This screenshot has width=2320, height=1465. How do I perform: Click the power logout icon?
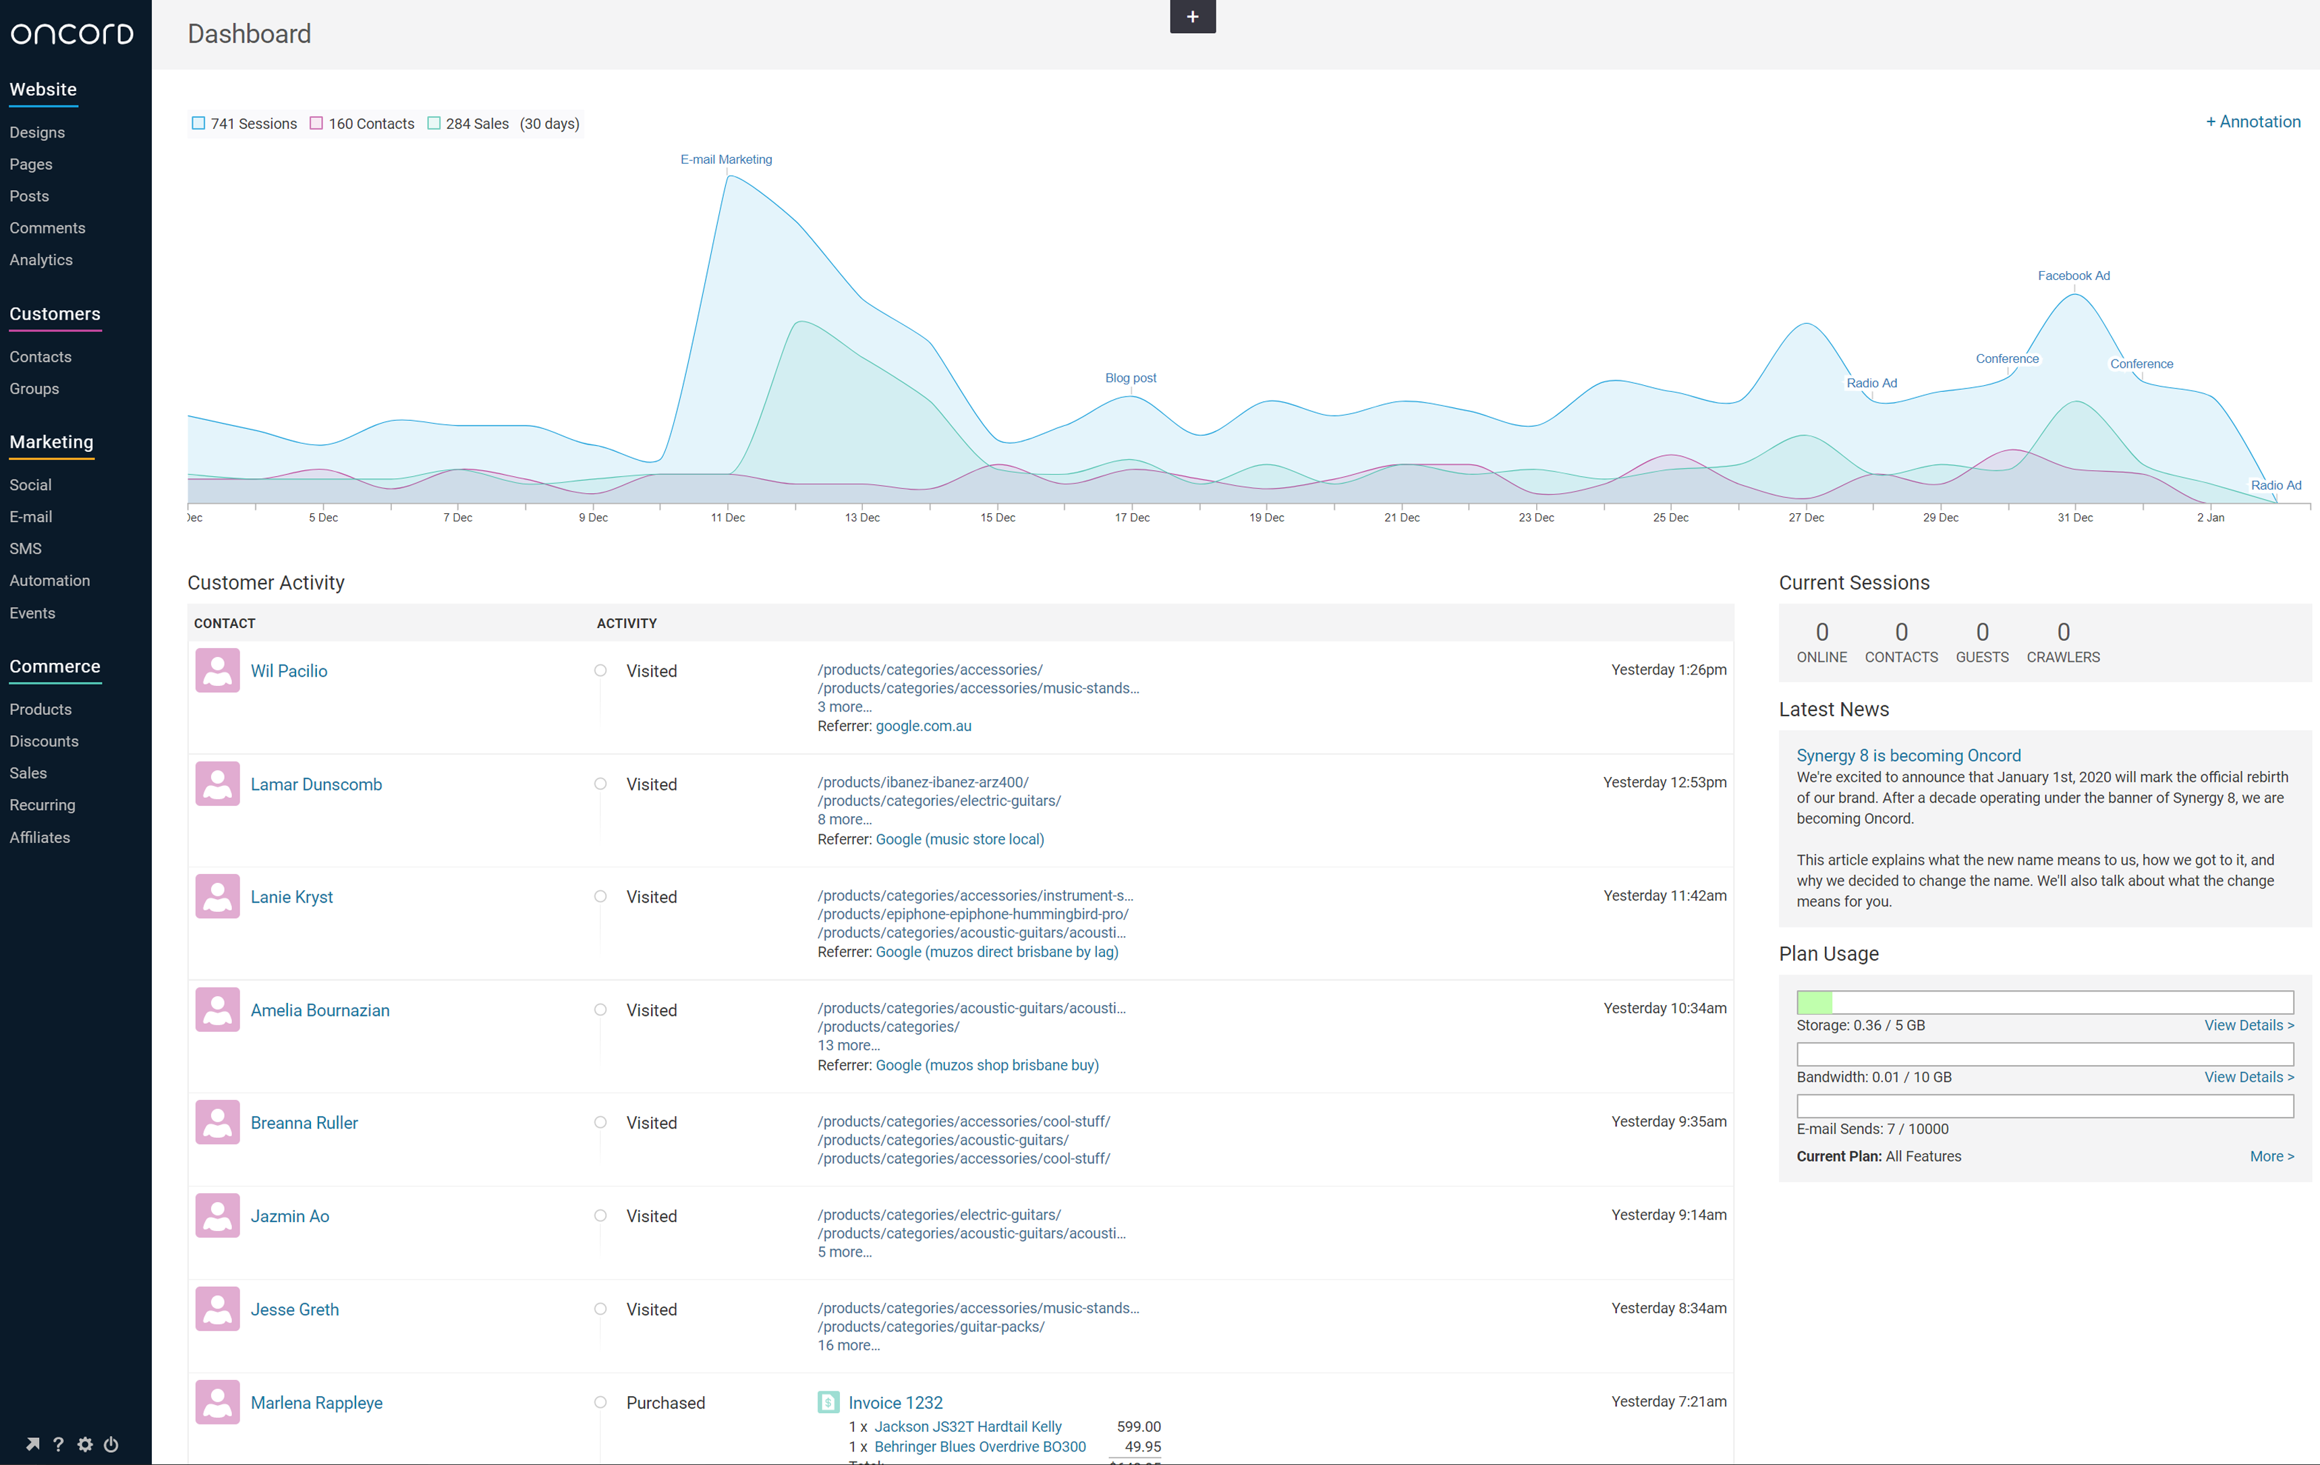[111, 1444]
